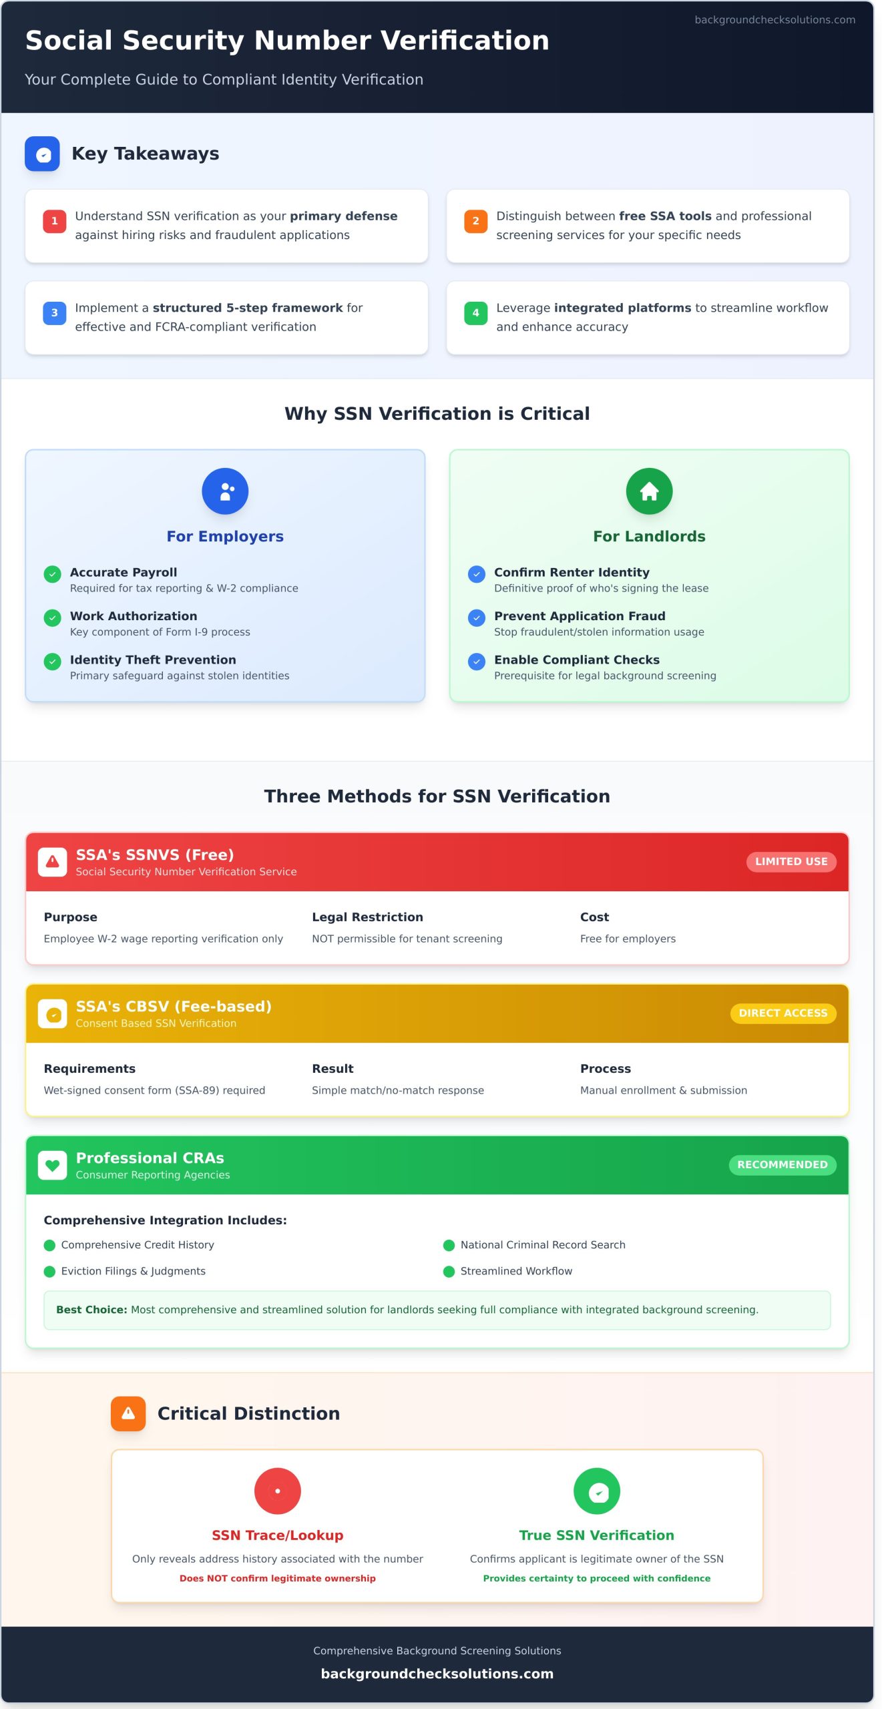
Task: Click the blue check beside Confirm Renter Identity
Action: [476, 574]
